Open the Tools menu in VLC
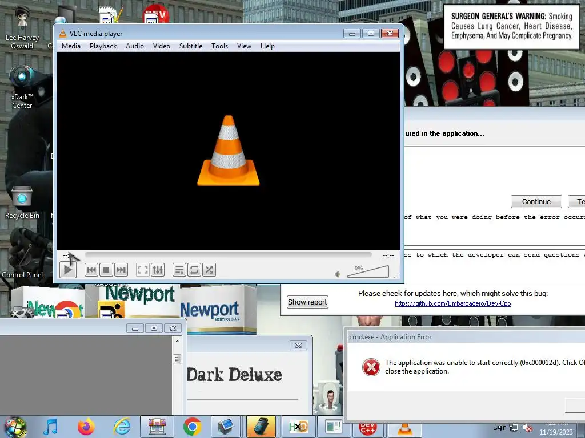Screen dimensions: 585x438 click(x=219, y=46)
